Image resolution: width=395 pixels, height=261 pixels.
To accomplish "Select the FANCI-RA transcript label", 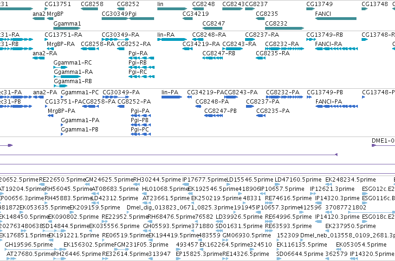I will [328, 44].
